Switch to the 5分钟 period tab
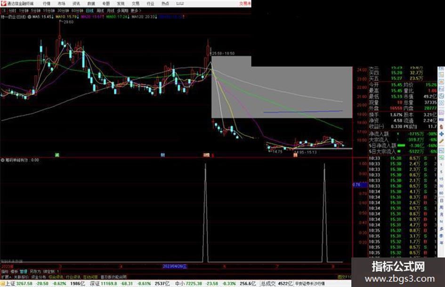The image size is (445, 287). (x=35, y=10)
